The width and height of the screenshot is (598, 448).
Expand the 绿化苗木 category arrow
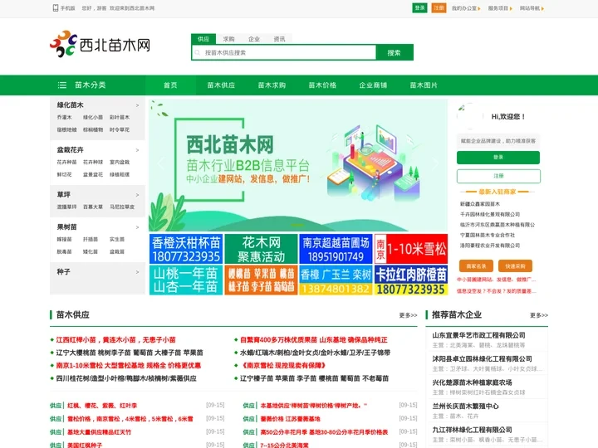(x=138, y=105)
